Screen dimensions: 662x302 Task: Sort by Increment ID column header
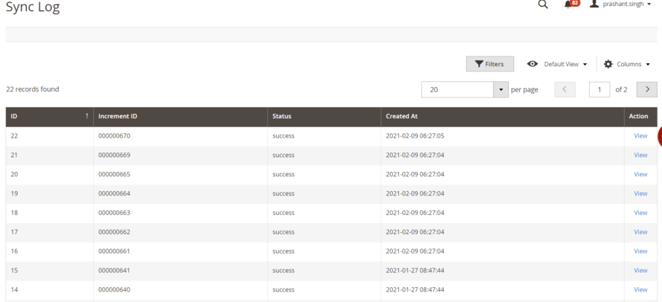point(118,116)
